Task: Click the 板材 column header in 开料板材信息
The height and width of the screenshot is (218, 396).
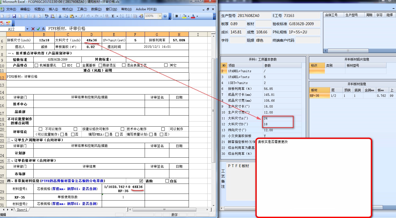Action: tap(320, 90)
